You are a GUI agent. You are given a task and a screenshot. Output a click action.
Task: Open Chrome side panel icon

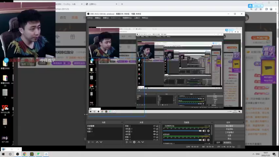[266, 9]
